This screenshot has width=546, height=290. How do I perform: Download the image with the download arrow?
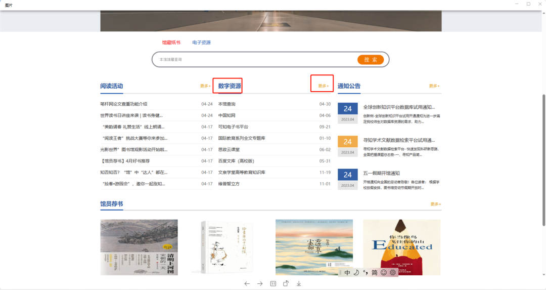click(x=299, y=284)
